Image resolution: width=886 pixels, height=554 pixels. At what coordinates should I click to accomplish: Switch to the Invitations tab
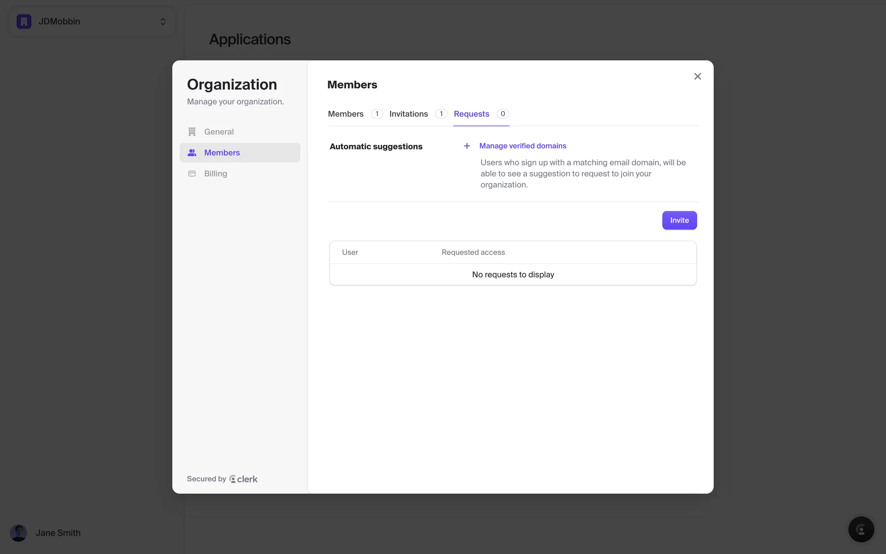[408, 114]
